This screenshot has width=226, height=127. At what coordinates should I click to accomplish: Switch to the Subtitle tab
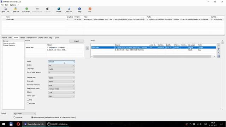tap(22, 38)
